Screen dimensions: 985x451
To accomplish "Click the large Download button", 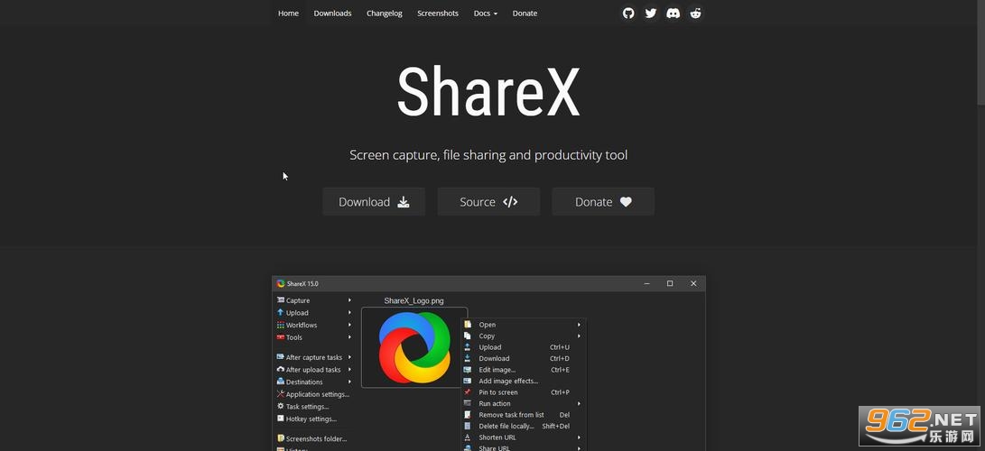I will click(x=374, y=202).
